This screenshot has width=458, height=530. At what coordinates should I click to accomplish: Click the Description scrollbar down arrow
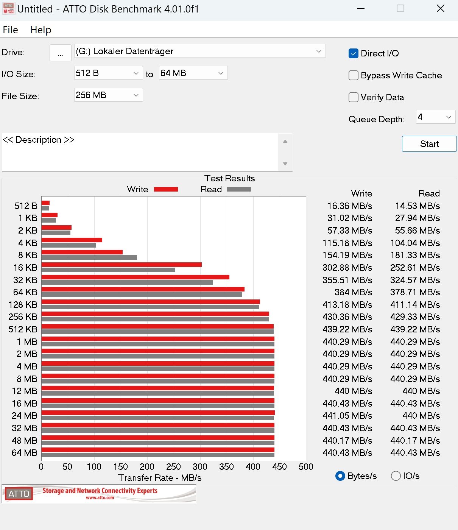(285, 164)
